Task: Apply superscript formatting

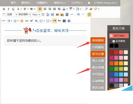Action: point(32,21)
